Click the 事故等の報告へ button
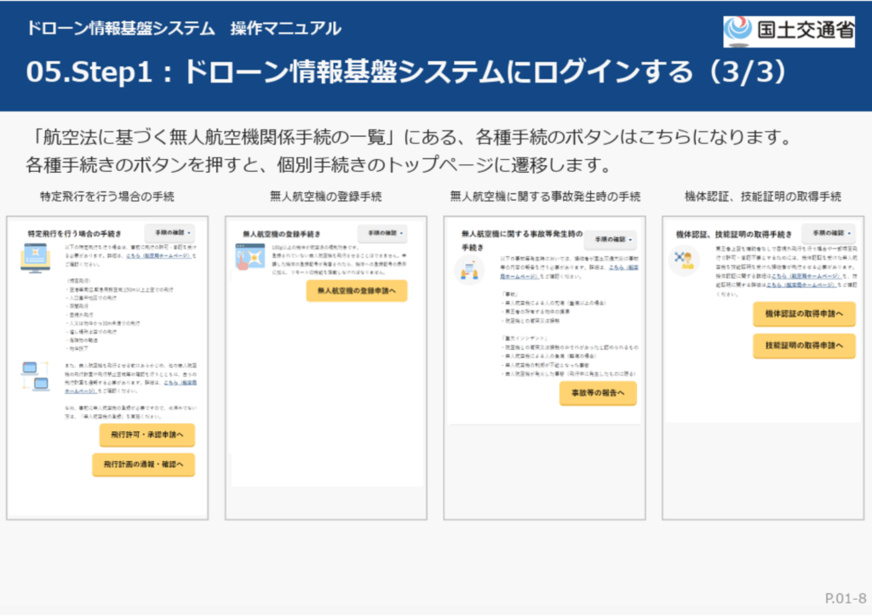This screenshot has width=872, height=616. point(598,392)
